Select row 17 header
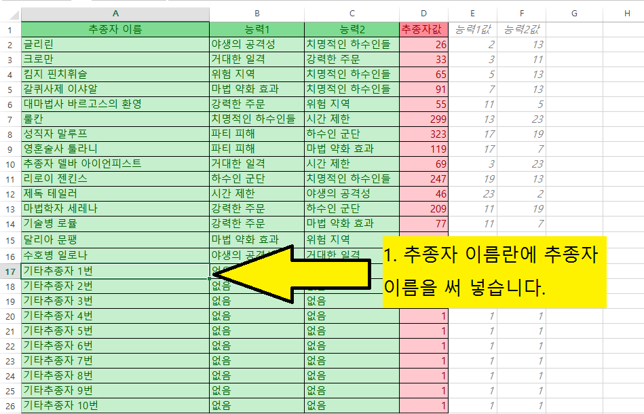 coord(10,271)
